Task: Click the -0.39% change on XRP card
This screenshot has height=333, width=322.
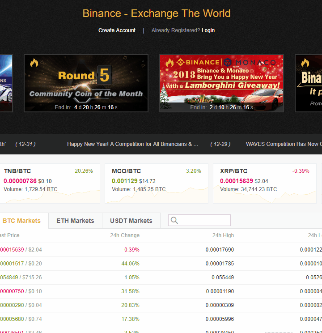Action: pyautogui.click(x=301, y=171)
